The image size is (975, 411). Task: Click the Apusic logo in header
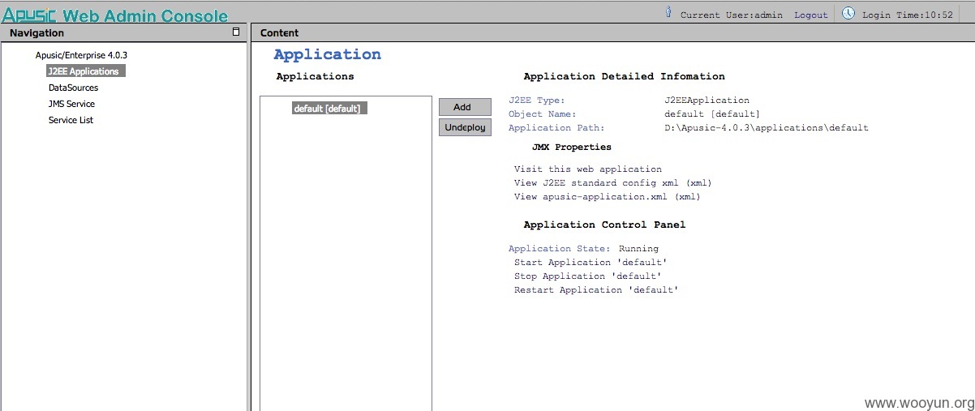(x=29, y=14)
